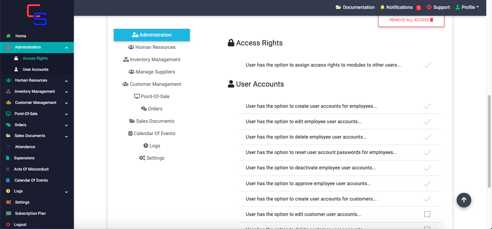Click the Inventory Management boxes icon in sidebar

click(8, 92)
